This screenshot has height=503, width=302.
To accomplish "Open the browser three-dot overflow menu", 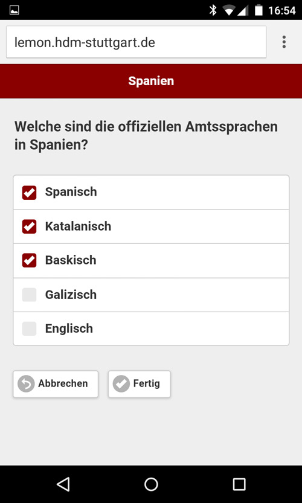I will [284, 42].
